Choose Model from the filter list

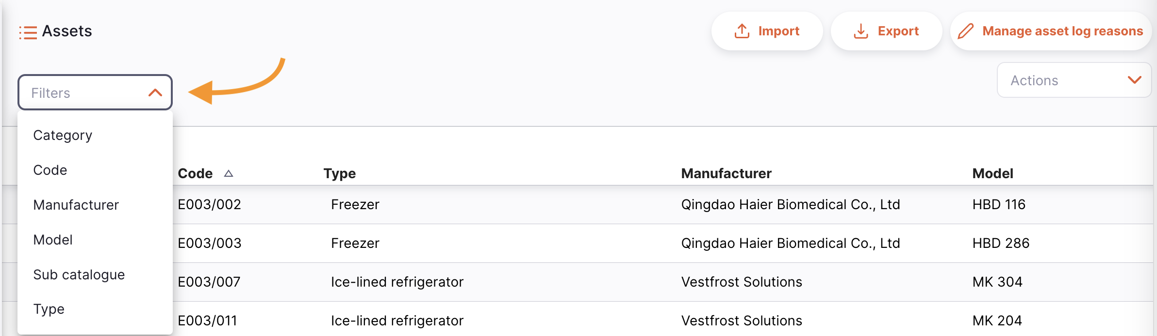coord(53,240)
